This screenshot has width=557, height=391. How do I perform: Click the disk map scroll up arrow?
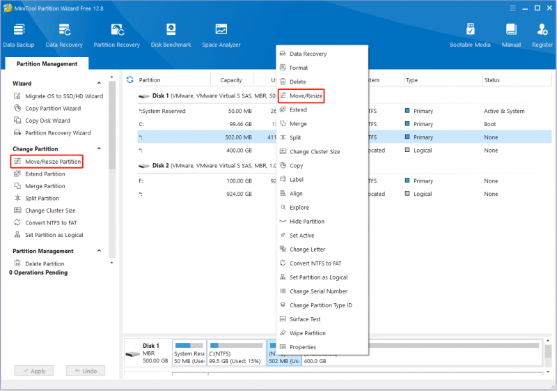(x=548, y=341)
